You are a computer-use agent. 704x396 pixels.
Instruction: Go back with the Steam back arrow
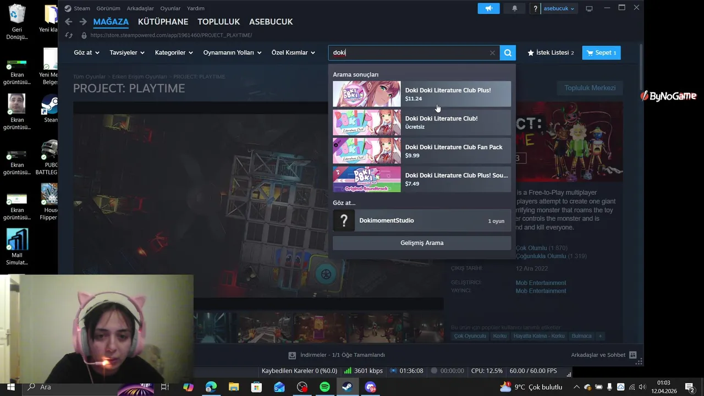(68, 21)
